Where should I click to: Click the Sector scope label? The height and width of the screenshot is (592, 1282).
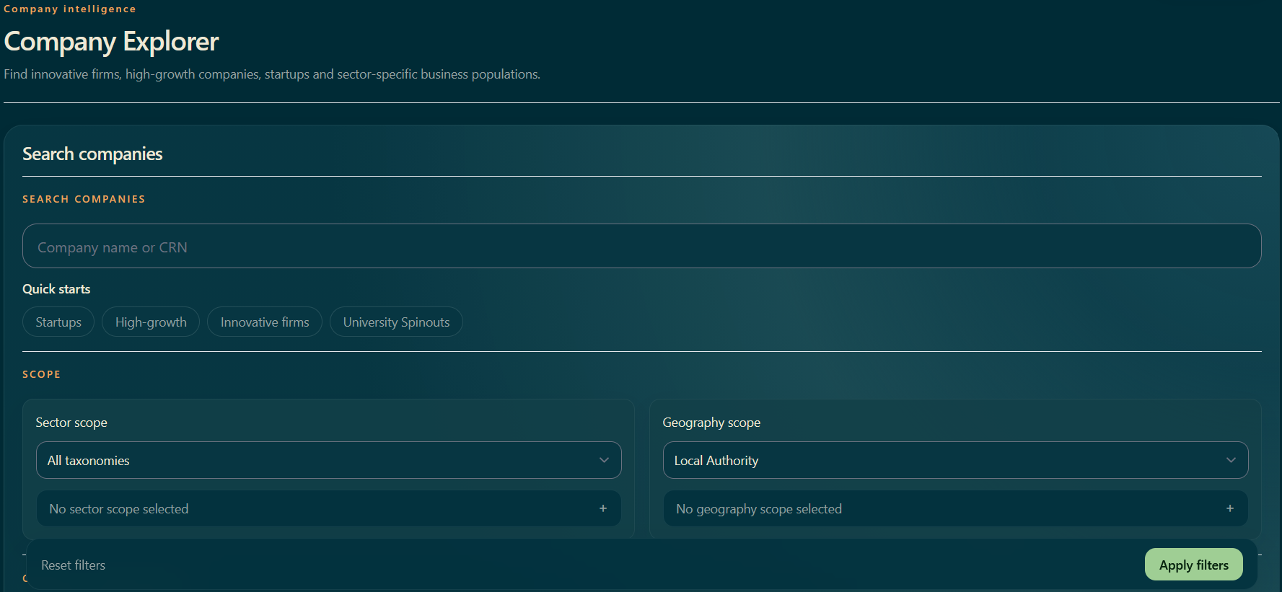pos(71,423)
